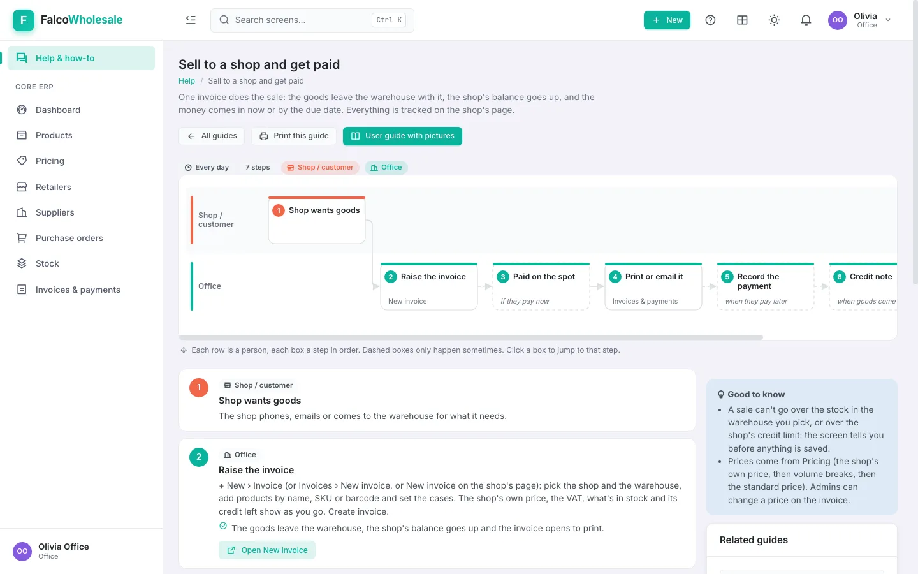This screenshot has height=574, width=918.
Task: Go back to All guides
Action: pos(212,136)
